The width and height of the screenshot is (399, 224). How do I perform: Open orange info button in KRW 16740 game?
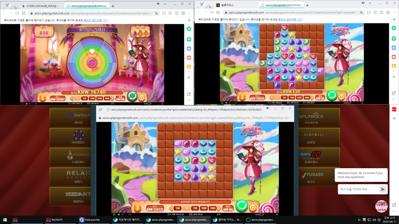coord(43,98)
